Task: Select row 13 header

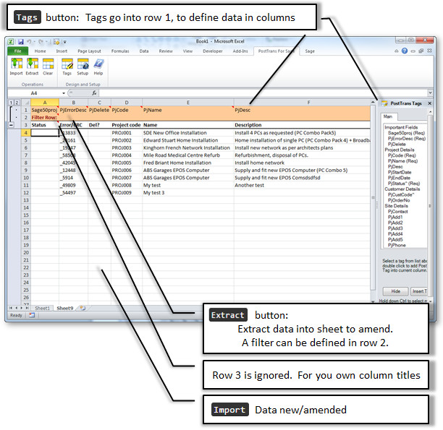Action: [x=26, y=200]
